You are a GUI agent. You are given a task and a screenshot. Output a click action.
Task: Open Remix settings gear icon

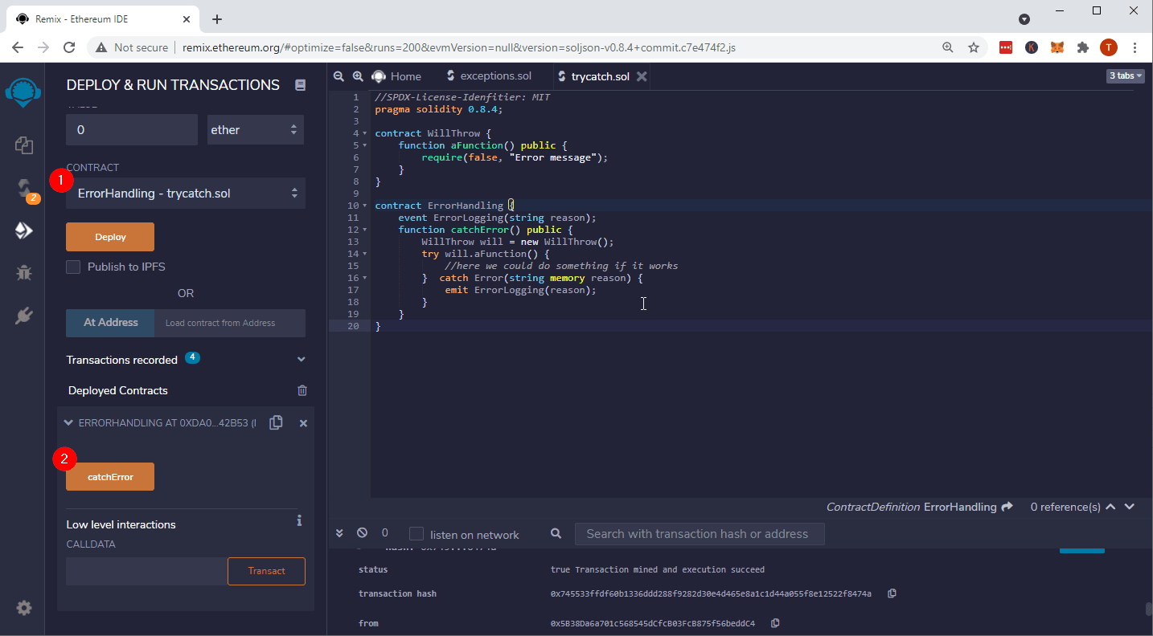tap(24, 608)
